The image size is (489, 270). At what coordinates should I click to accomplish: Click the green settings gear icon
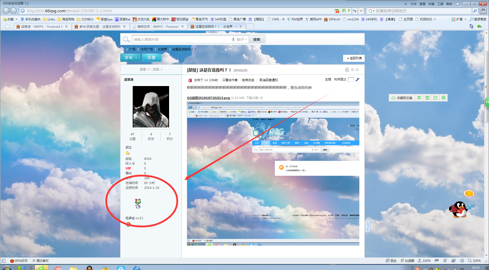(444, 98)
